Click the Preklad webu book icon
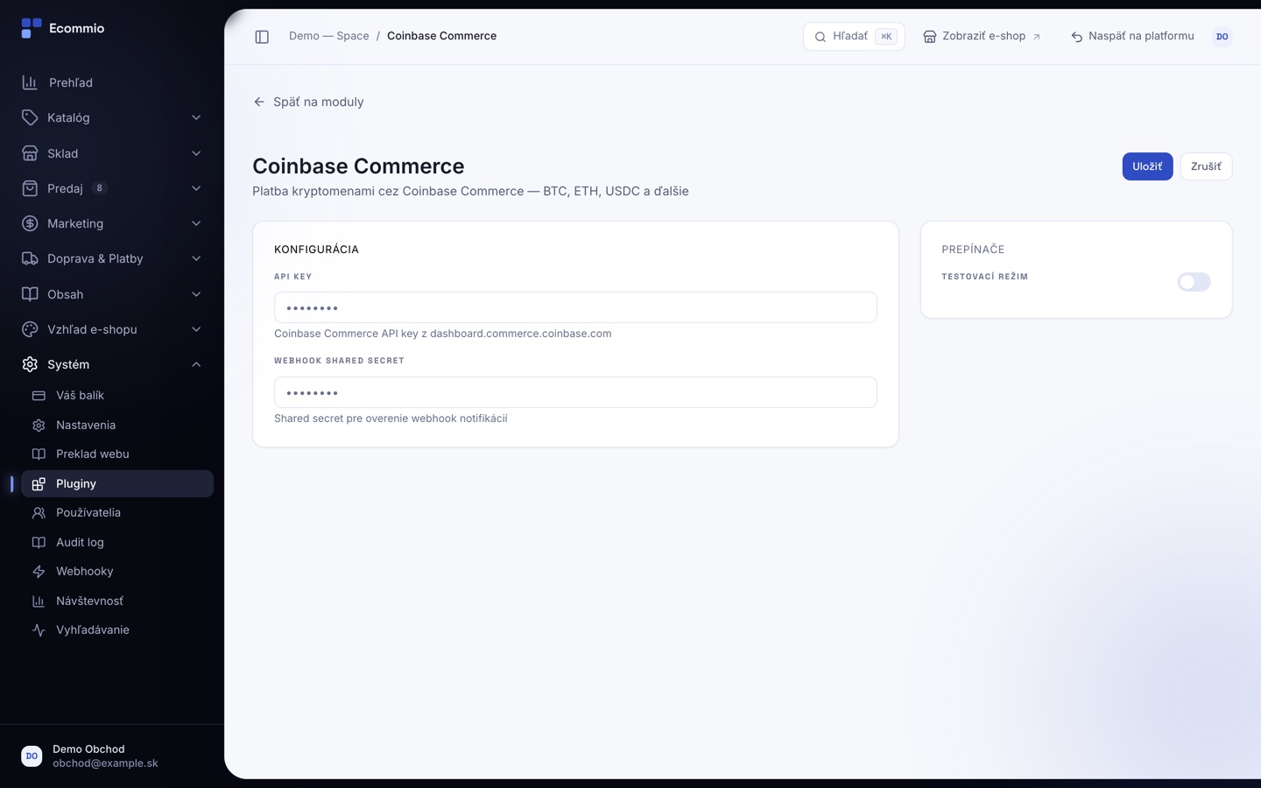The width and height of the screenshot is (1261, 788). pyautogui.click(x=39, y=454)
